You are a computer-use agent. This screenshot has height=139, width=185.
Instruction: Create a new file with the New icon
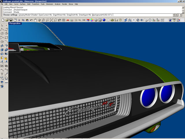coord(3,20)
